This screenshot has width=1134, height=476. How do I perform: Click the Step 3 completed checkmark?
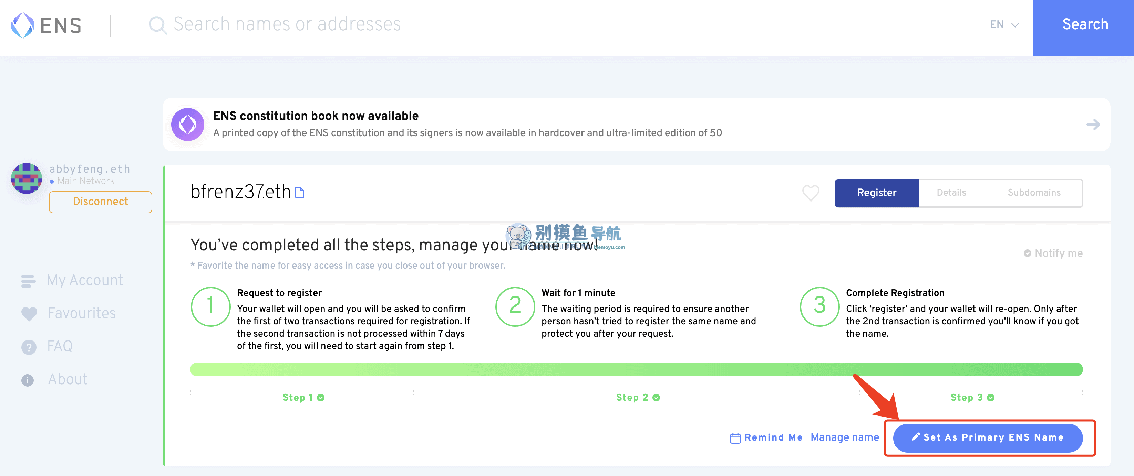click(x=991, y=398)
